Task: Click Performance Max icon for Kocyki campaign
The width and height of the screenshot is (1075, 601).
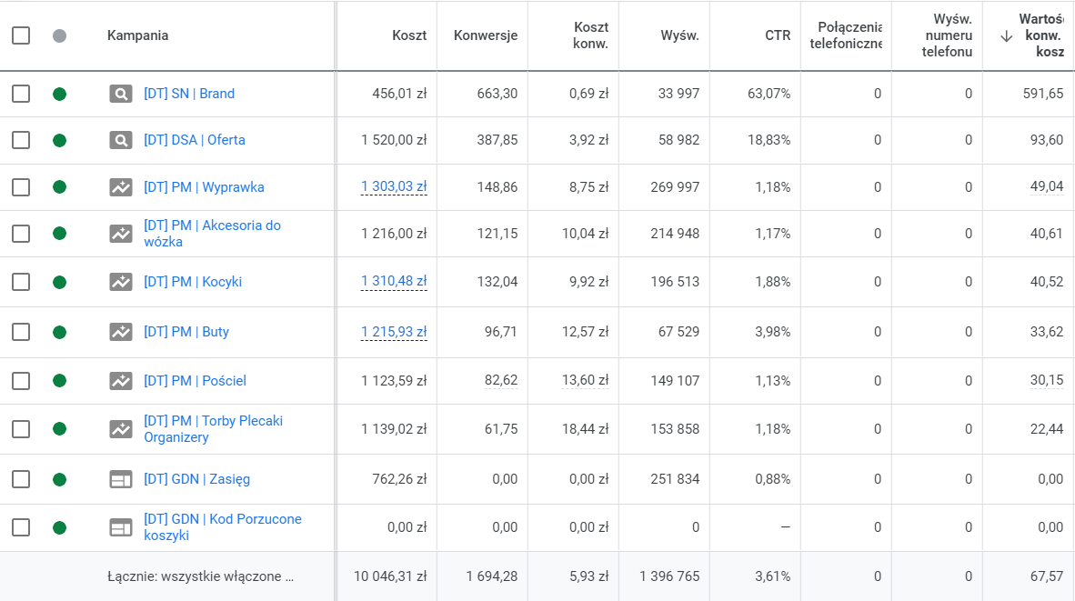Action: 121,282
